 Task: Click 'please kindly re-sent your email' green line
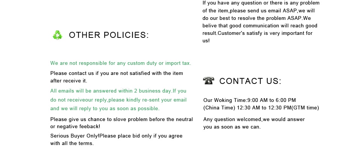[118, 100]
